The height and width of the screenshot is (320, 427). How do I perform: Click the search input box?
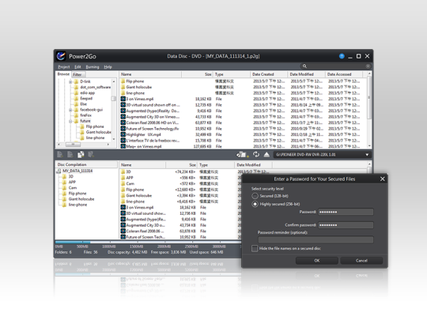click(x=335, y=66)
